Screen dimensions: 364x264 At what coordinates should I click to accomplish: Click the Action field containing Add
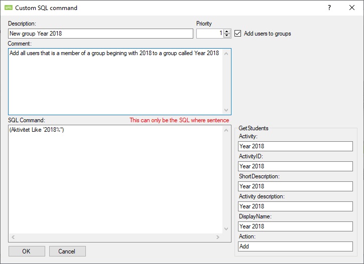pyautogui.click(x=295, y=246)
